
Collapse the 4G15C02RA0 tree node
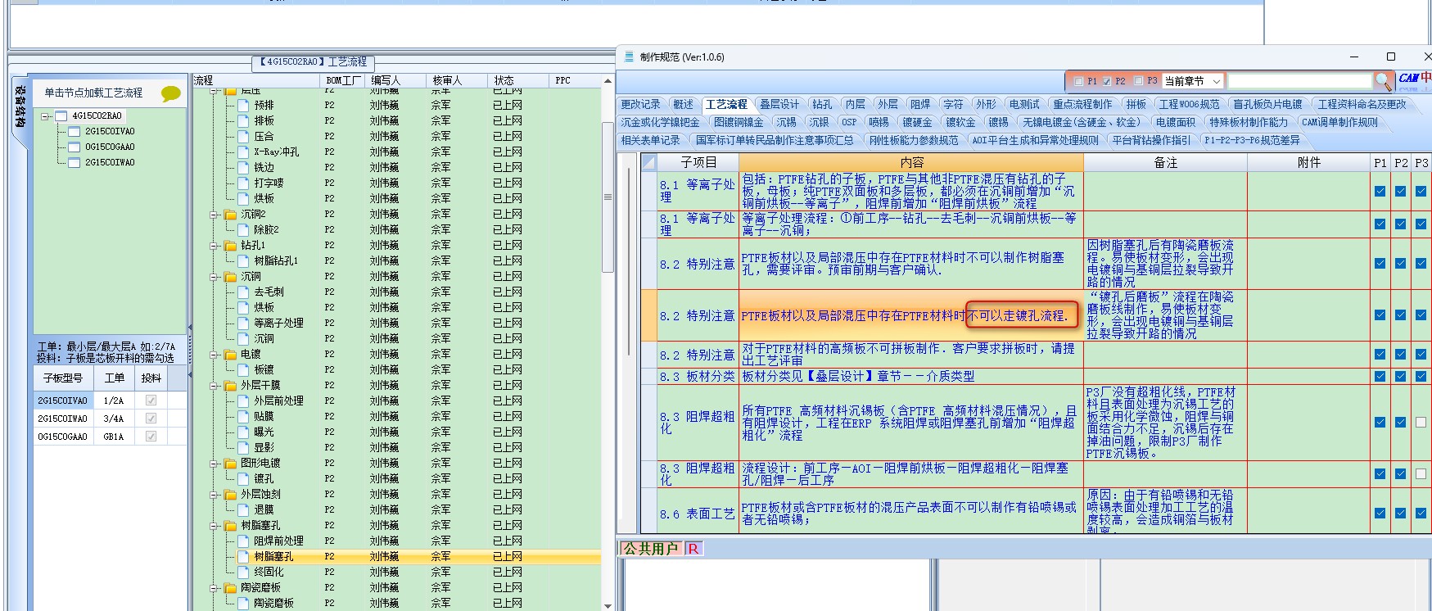tap(46, 116)
